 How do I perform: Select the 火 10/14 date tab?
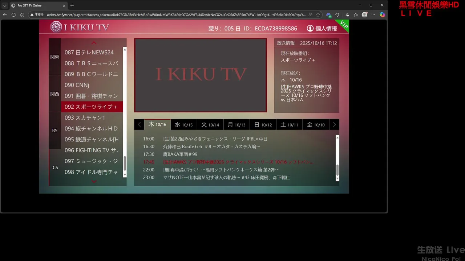(210, 124)
